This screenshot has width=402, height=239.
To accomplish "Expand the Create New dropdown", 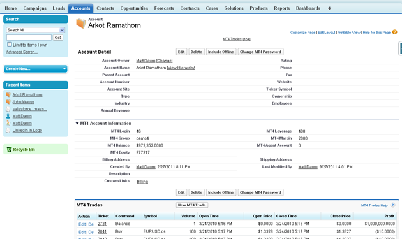I will 35,69.
